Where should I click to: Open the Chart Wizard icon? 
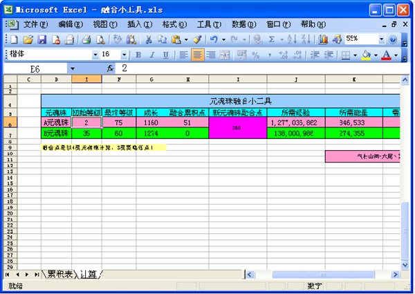click(323, 39)
